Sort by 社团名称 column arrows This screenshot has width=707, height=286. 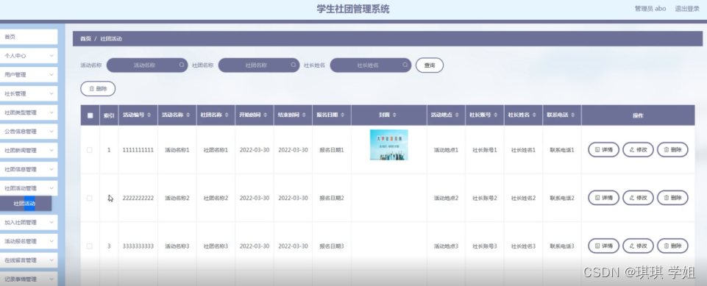coord(227,115)
